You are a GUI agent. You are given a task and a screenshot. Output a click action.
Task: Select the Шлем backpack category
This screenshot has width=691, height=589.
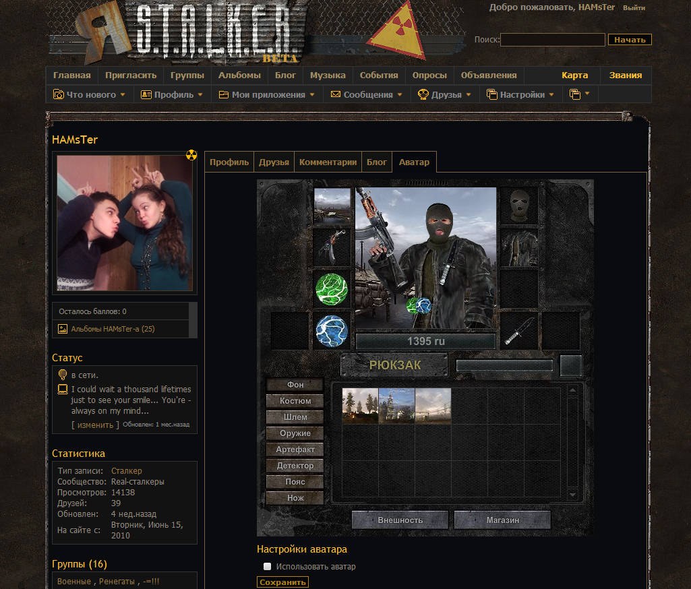[295, 416]
